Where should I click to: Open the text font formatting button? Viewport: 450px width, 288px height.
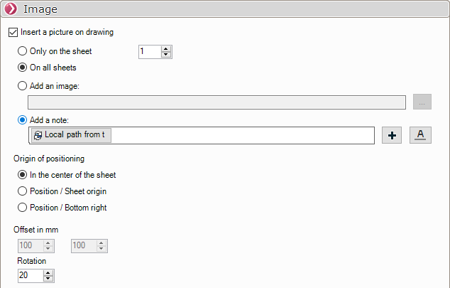point(420,135)
